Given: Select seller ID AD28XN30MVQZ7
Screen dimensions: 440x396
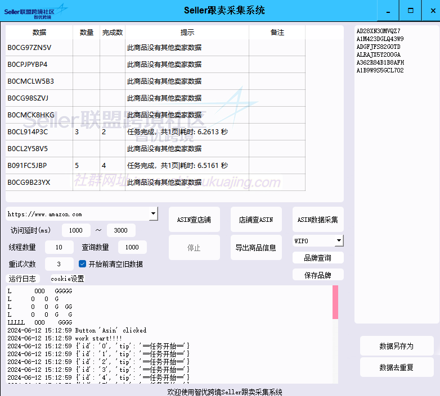Looking at the screenshot, I should pyautogui.click(x=378, y=31).
